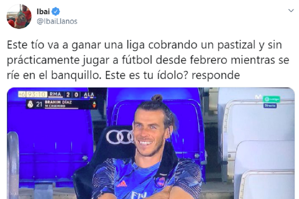The width and height of the screenshot is (299, 199).
Task: Click the Movistar M logo
Action: (258, 97)
